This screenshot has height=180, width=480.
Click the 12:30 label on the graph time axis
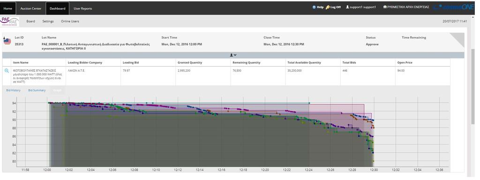point(374,170)
